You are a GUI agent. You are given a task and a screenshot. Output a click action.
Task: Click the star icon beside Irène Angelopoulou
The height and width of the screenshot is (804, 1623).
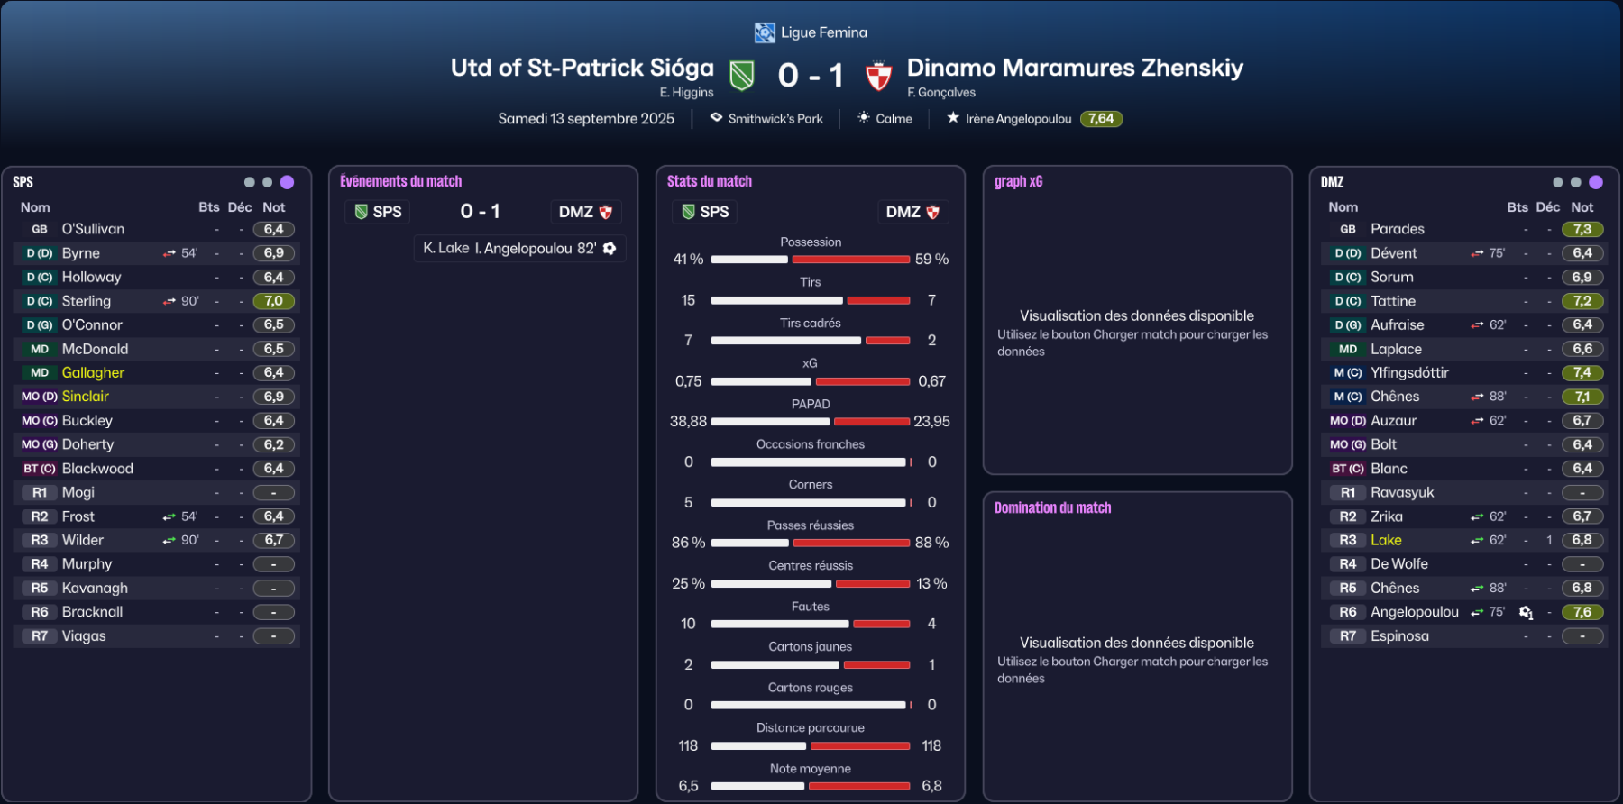[x=953, y=118]
